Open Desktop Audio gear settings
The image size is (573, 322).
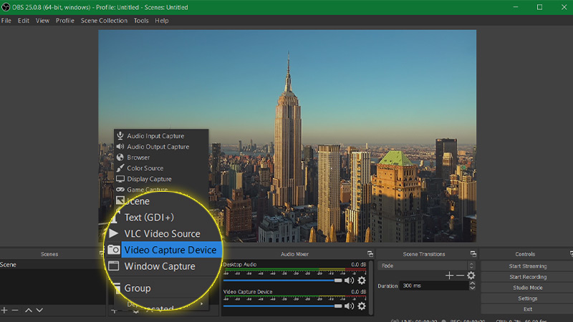(362, 280)
